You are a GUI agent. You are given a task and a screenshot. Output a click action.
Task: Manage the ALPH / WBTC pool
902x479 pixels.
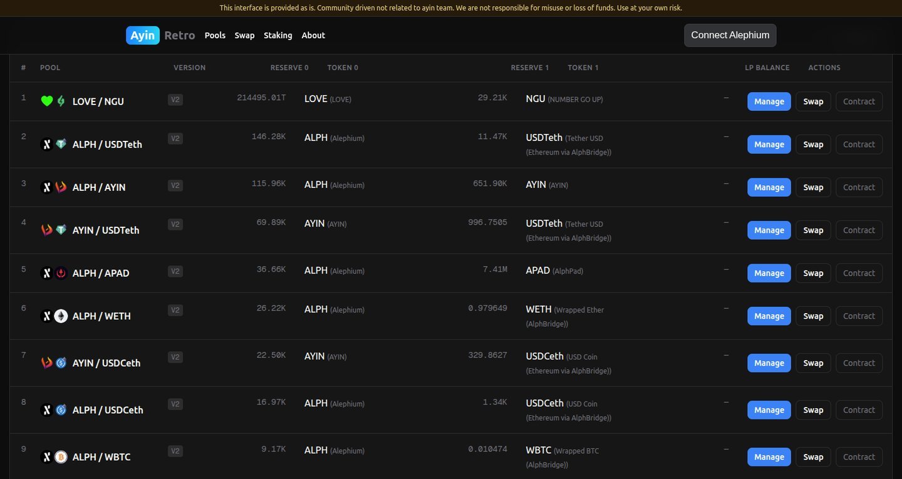click(769, 457)
